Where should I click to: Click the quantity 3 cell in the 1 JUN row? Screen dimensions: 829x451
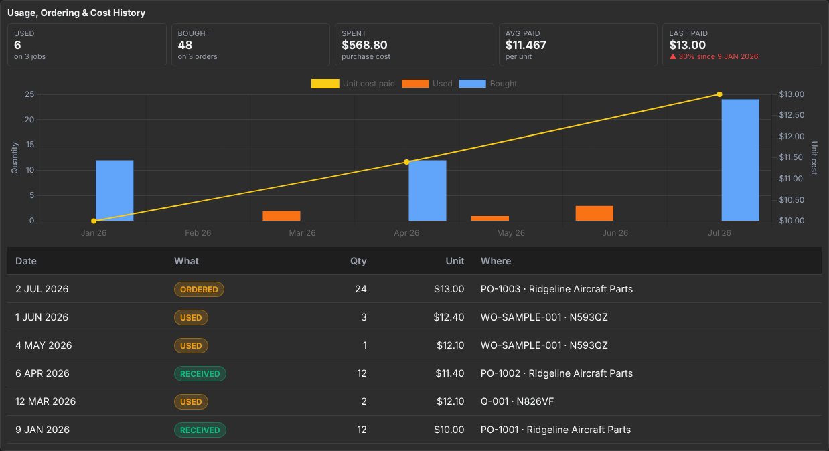(364, 317)
